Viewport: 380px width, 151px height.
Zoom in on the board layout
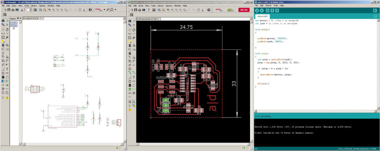172,10
